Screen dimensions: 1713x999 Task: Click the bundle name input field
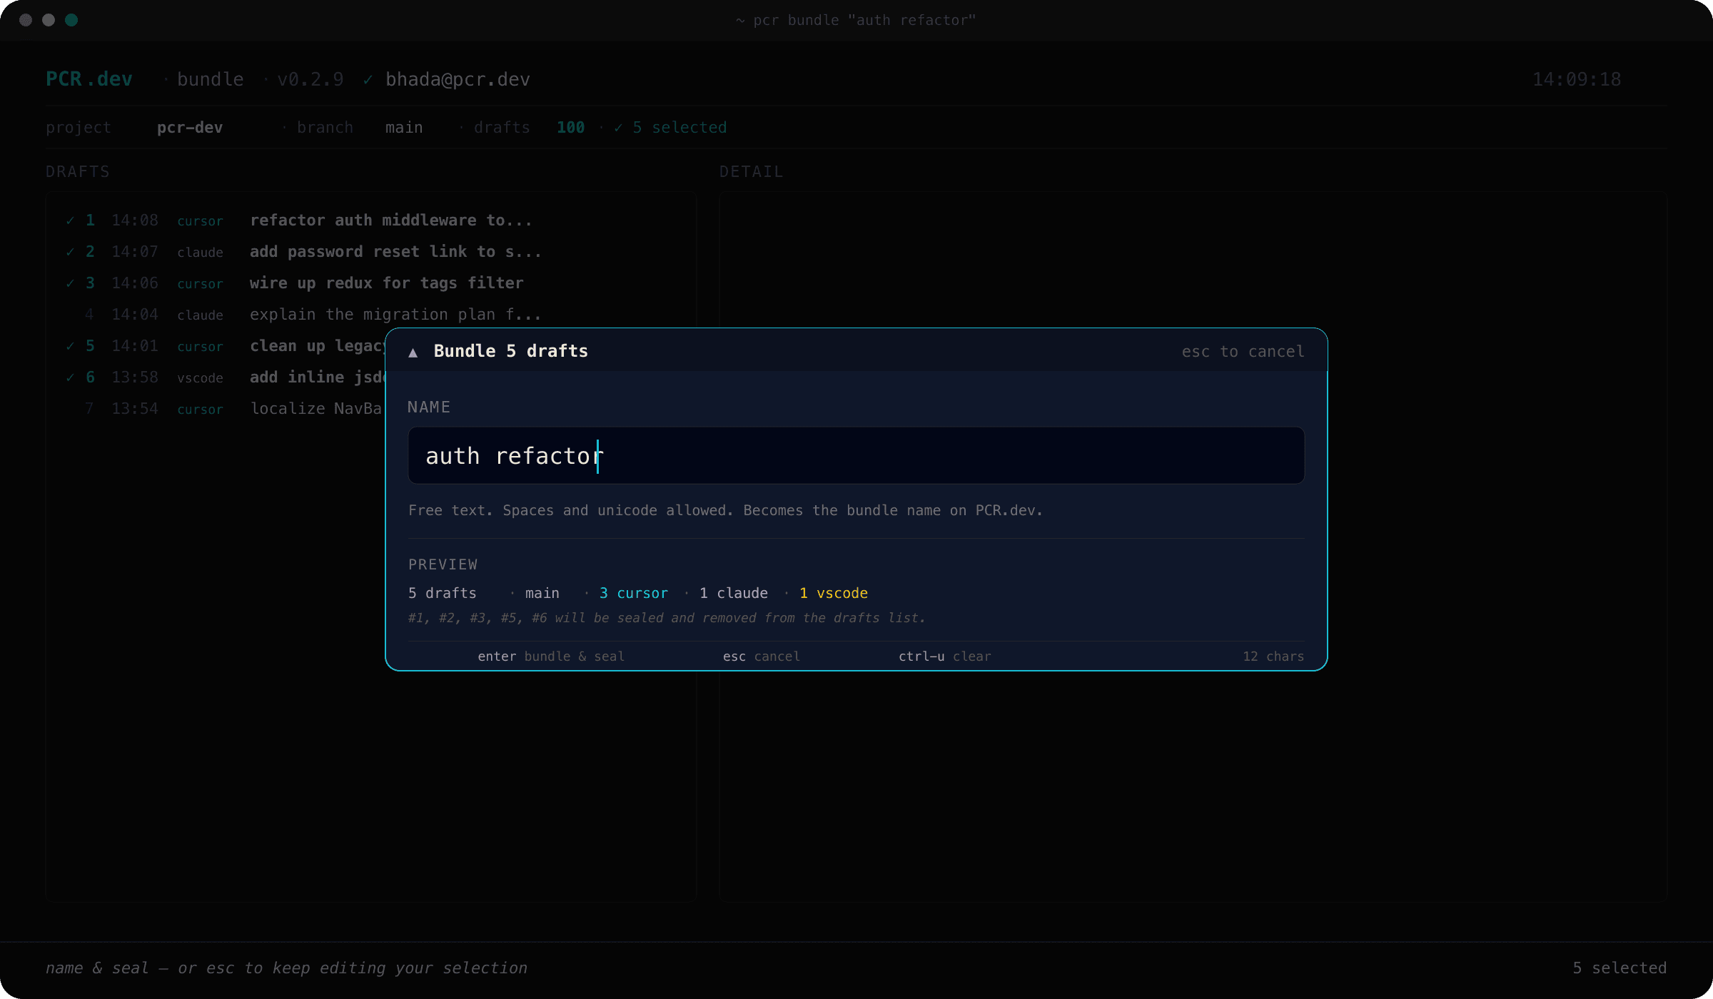pos(856,455)
